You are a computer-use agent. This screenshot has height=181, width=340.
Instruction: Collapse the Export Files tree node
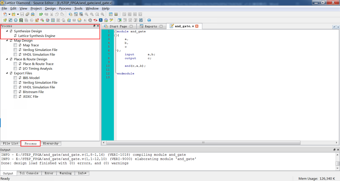click(7, 73)
